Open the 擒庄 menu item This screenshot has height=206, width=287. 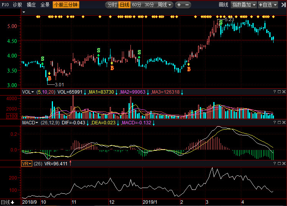pyautogui.click(x=31, y=5)
